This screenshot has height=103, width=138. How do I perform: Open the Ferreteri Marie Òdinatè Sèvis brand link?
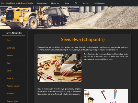17,3
